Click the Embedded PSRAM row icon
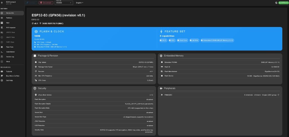Viewport: 289px width, 137px height. coord(162,62)
